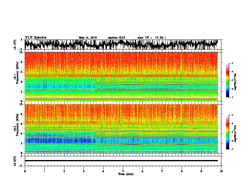Click the ch.1 colorbar log(PSD) label
Screen dimensions: 249x192
pyautogui.click(x=235, y=82)
